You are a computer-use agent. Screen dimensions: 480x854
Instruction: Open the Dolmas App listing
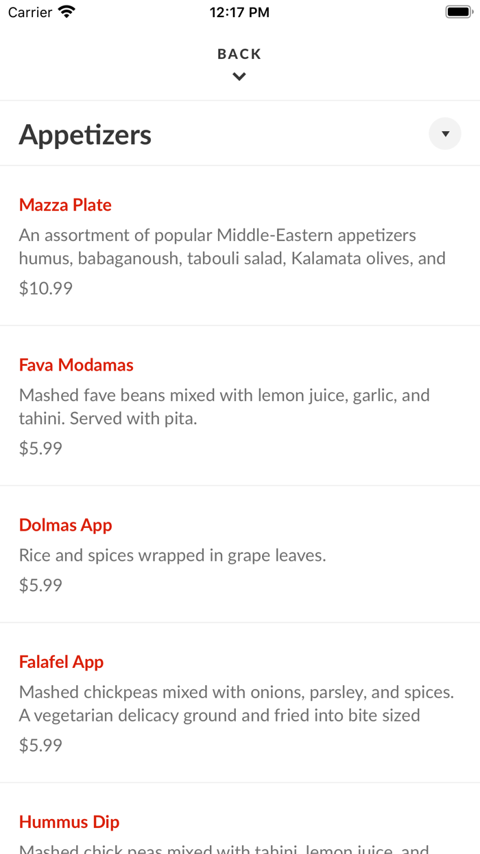(65, 524)
